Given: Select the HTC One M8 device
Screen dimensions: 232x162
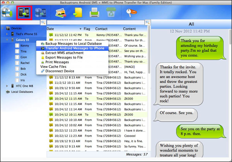Looking at the screenshot, I should [24, 86].
